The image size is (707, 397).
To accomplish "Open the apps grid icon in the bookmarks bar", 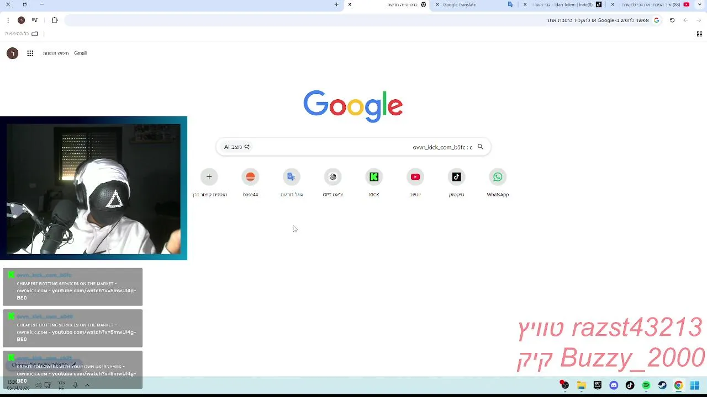I will 699,34.
